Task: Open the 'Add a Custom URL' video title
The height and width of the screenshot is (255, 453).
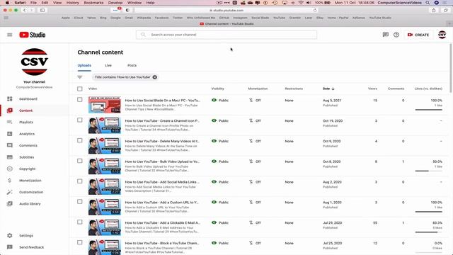Action: tap(162, 203)
